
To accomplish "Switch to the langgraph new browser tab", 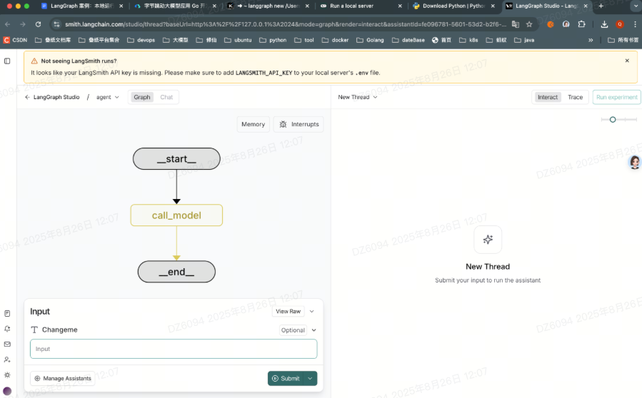I will coord(269,6).
